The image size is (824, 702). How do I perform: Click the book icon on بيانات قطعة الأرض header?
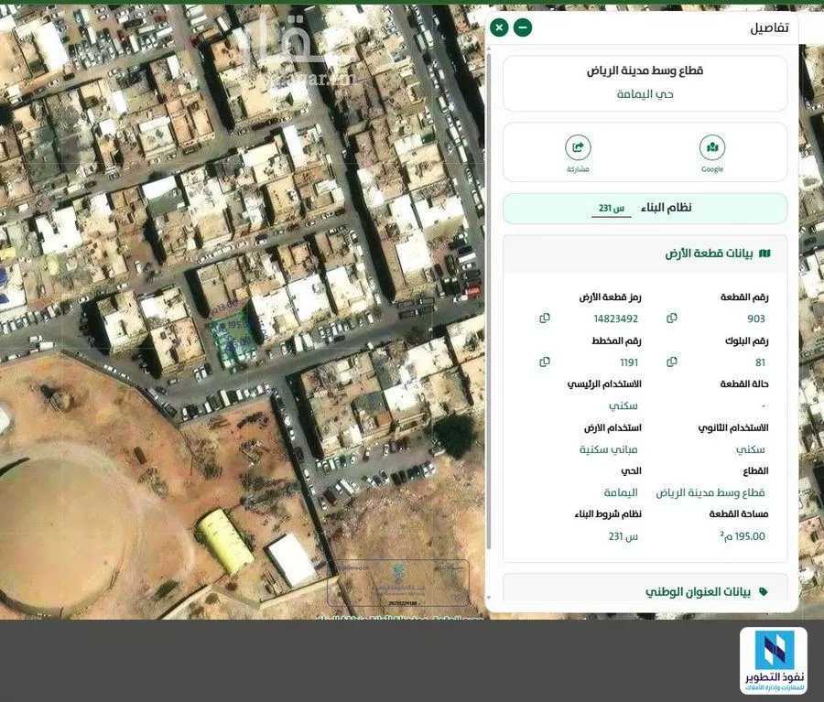pos(766,252)
